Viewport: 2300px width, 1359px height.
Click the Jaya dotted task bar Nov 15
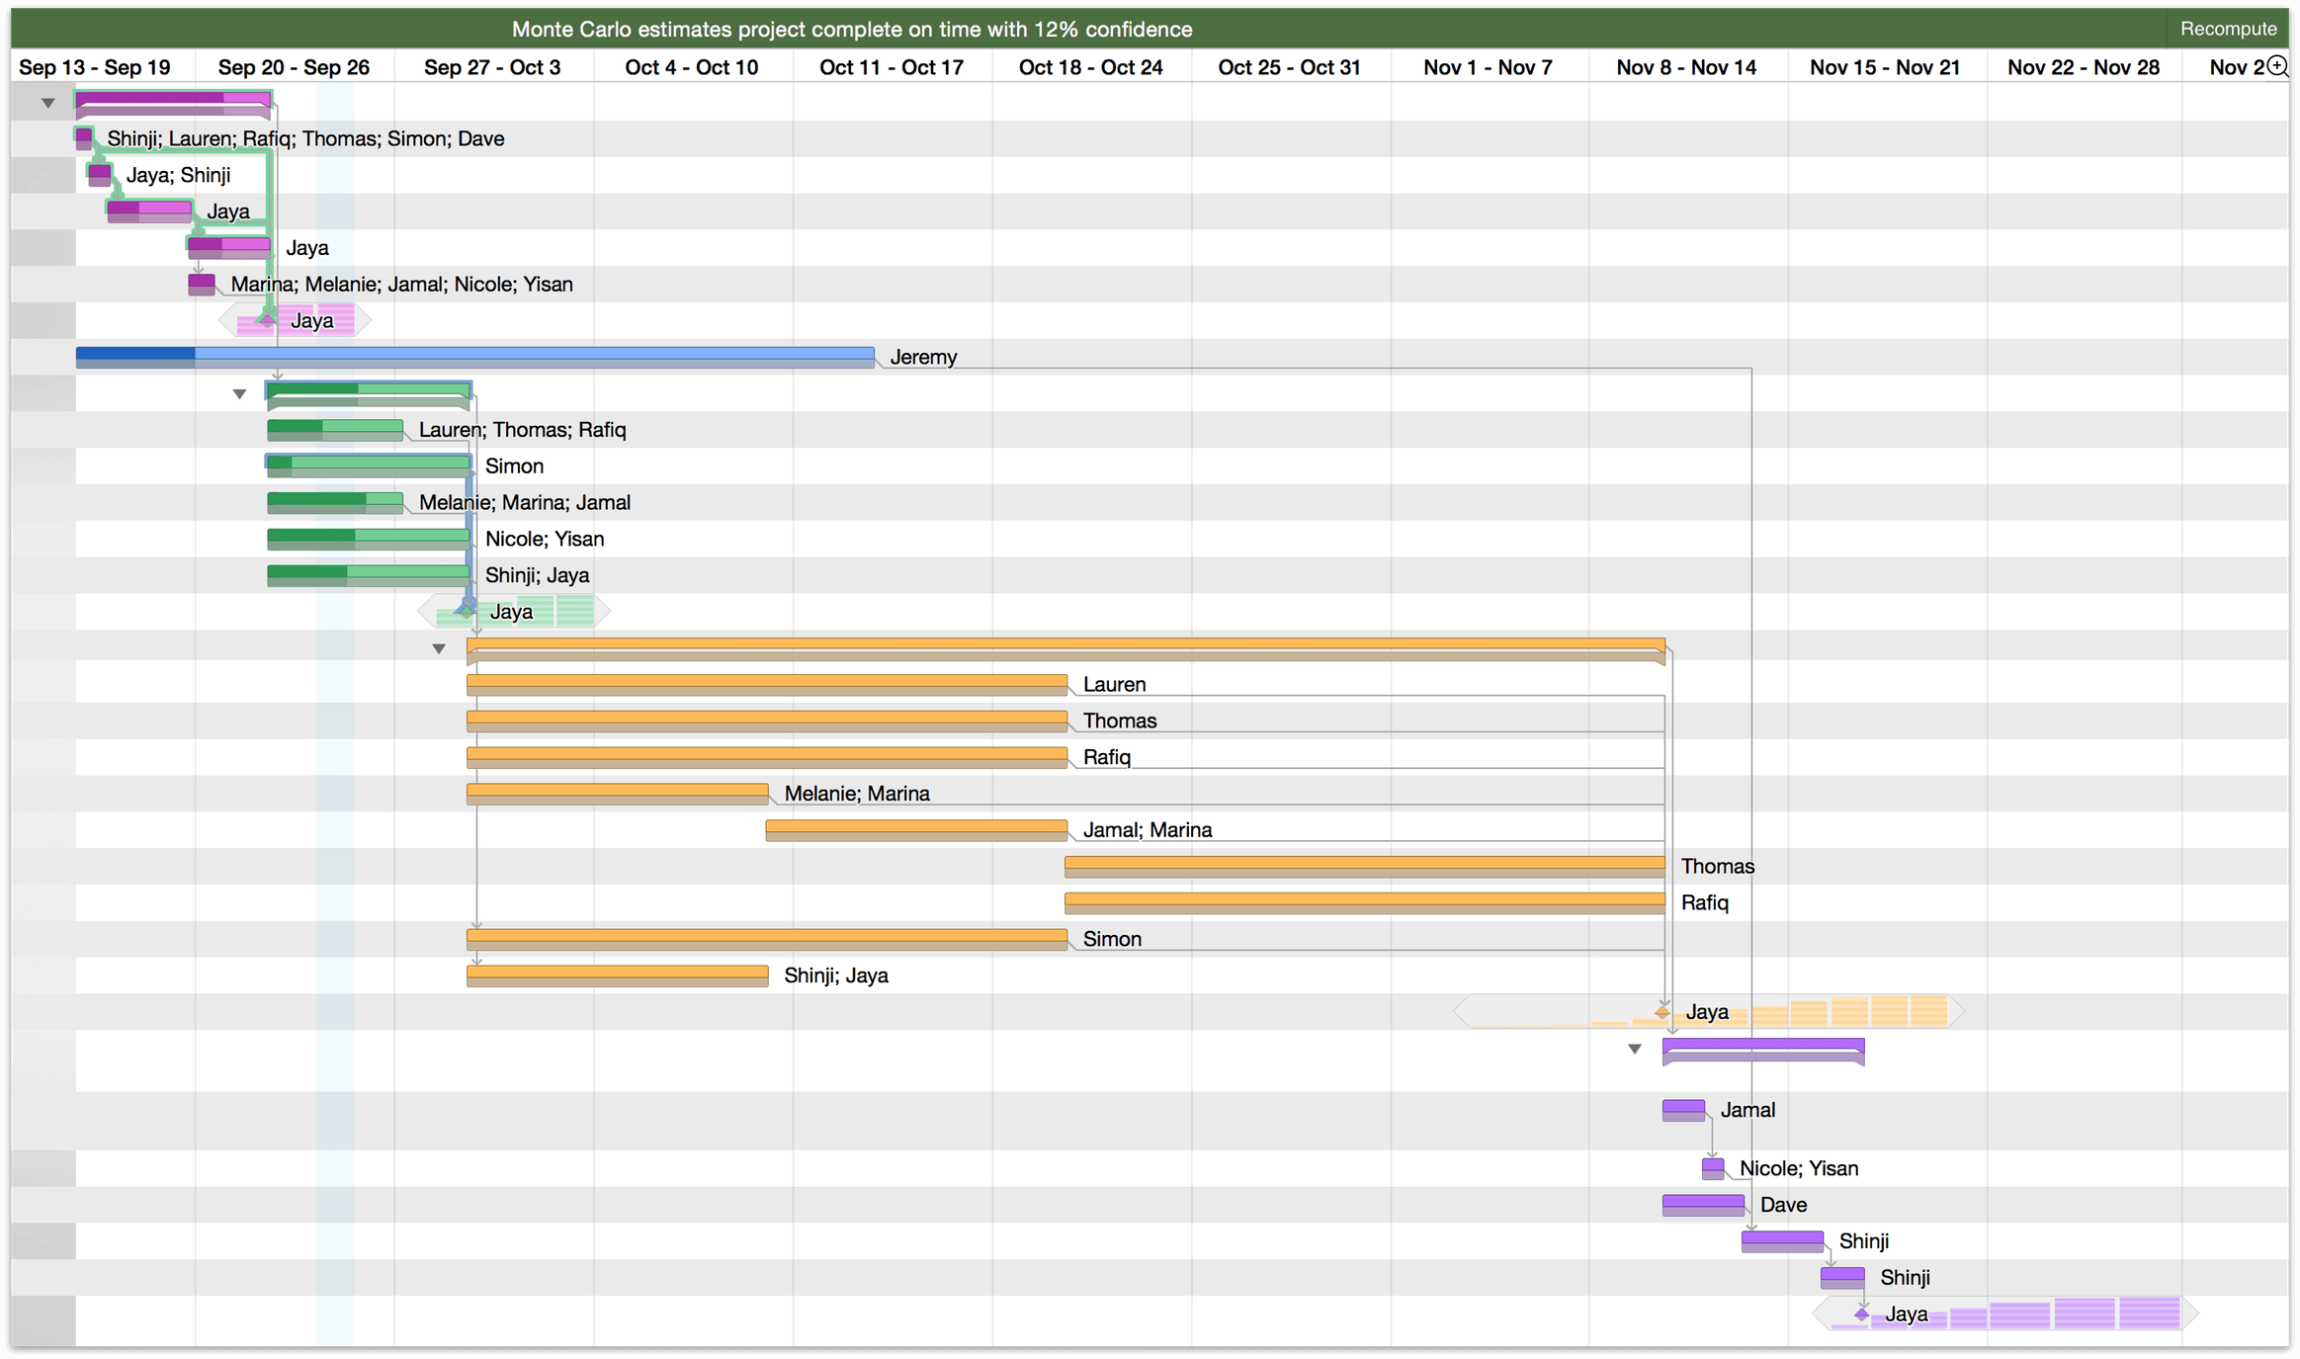coord(1876,1313)
